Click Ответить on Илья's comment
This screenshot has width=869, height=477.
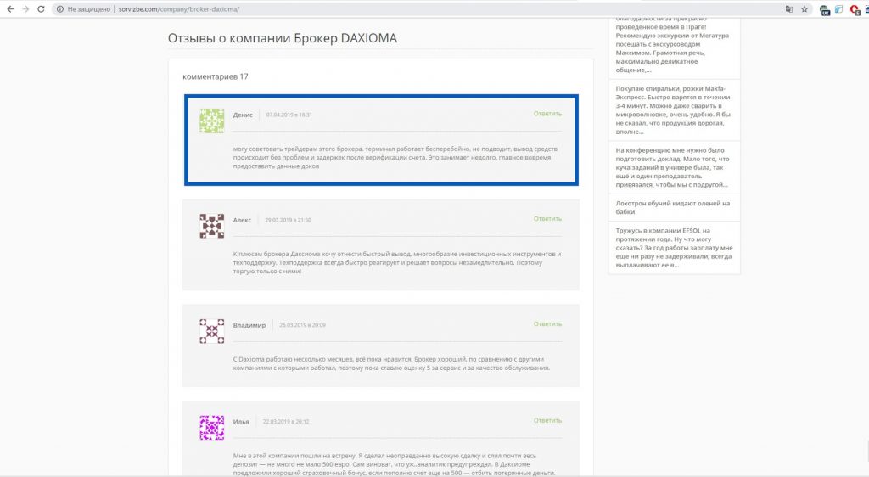[x=547, y=420]
